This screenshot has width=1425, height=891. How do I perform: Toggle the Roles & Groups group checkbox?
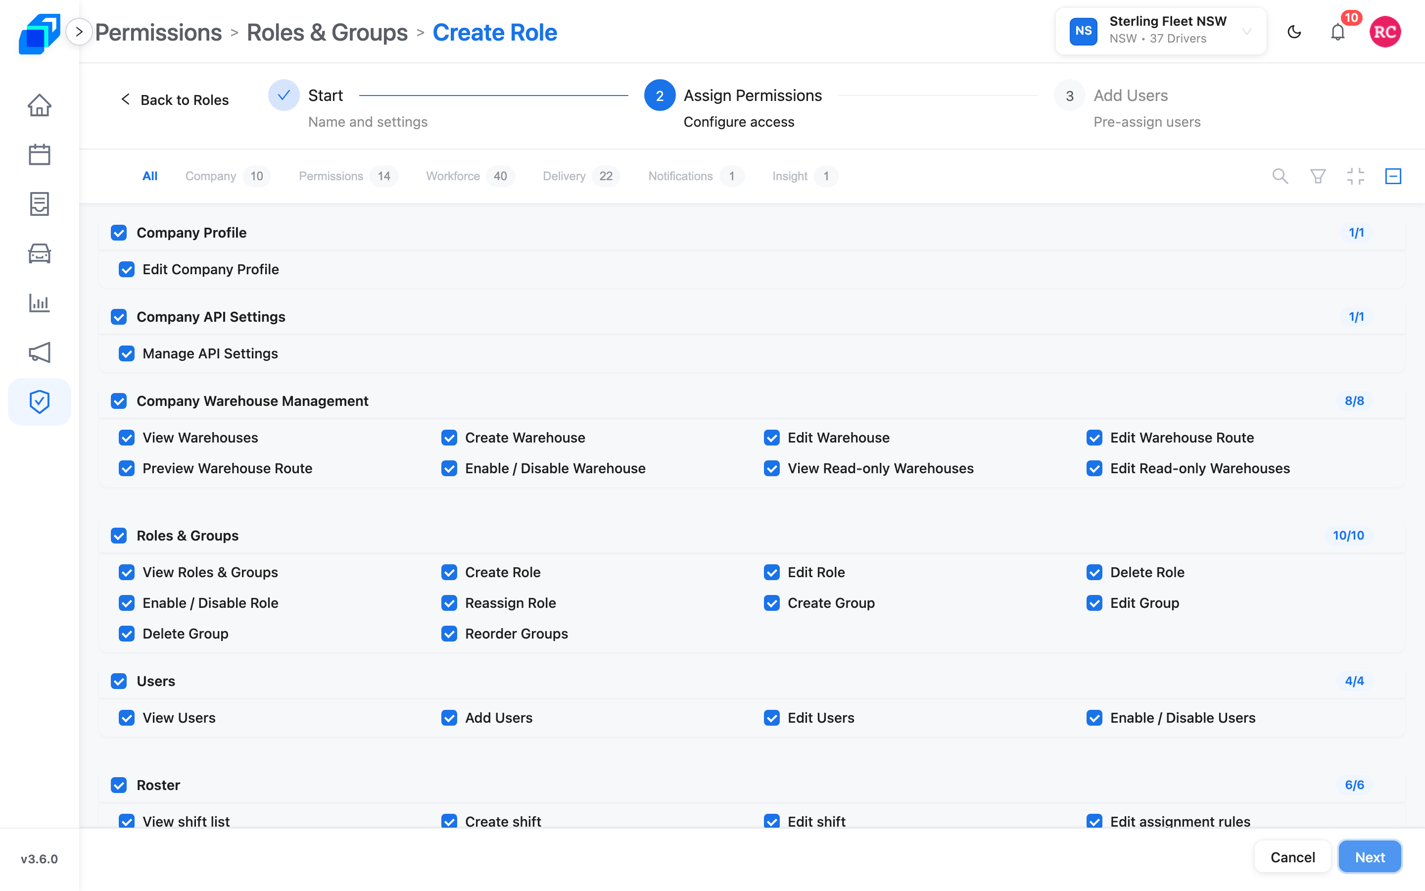[119, 536]
